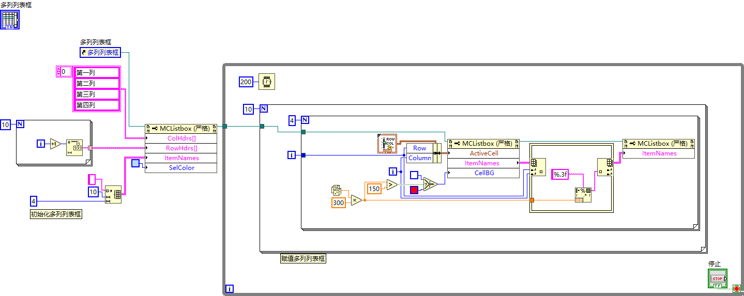Select the 第四列 string array element
The height and width of the screenshot is (296, 744).
click(97, 105)
